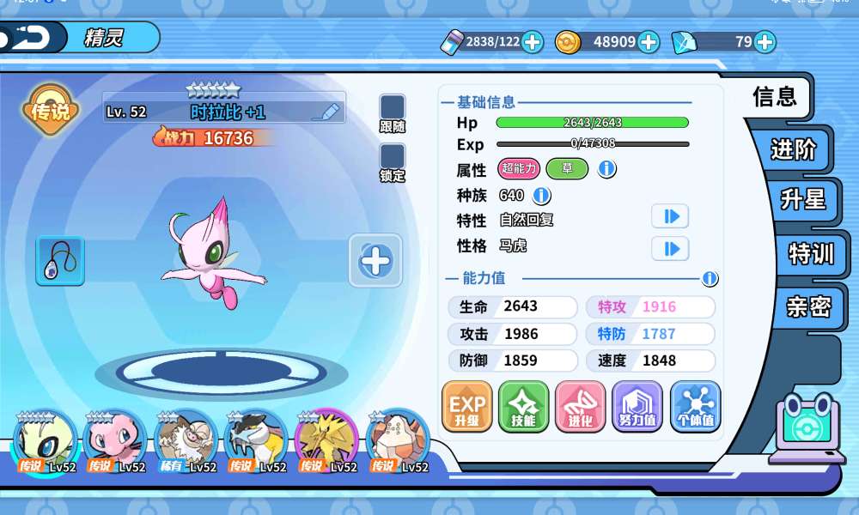Switch to the 进阶 tab

click(x=793, y=149)
